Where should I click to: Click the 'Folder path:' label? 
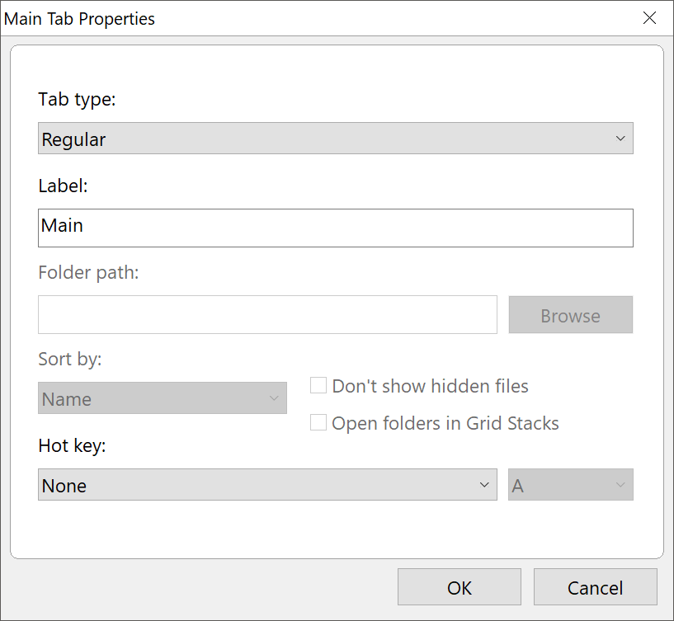point(88,272)
